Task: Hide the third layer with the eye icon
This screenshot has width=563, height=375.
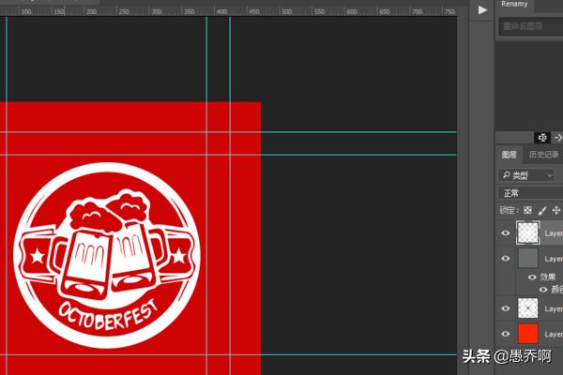Action: coord(506,308)
